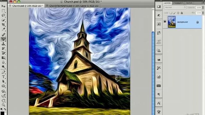The height and width of the screenshot is (115, 205).
Task: Select the 3D Camera Orbit tool
Action: (4, 96)
